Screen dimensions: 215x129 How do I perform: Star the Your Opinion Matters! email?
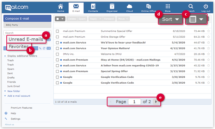click(x=208, y=48)
